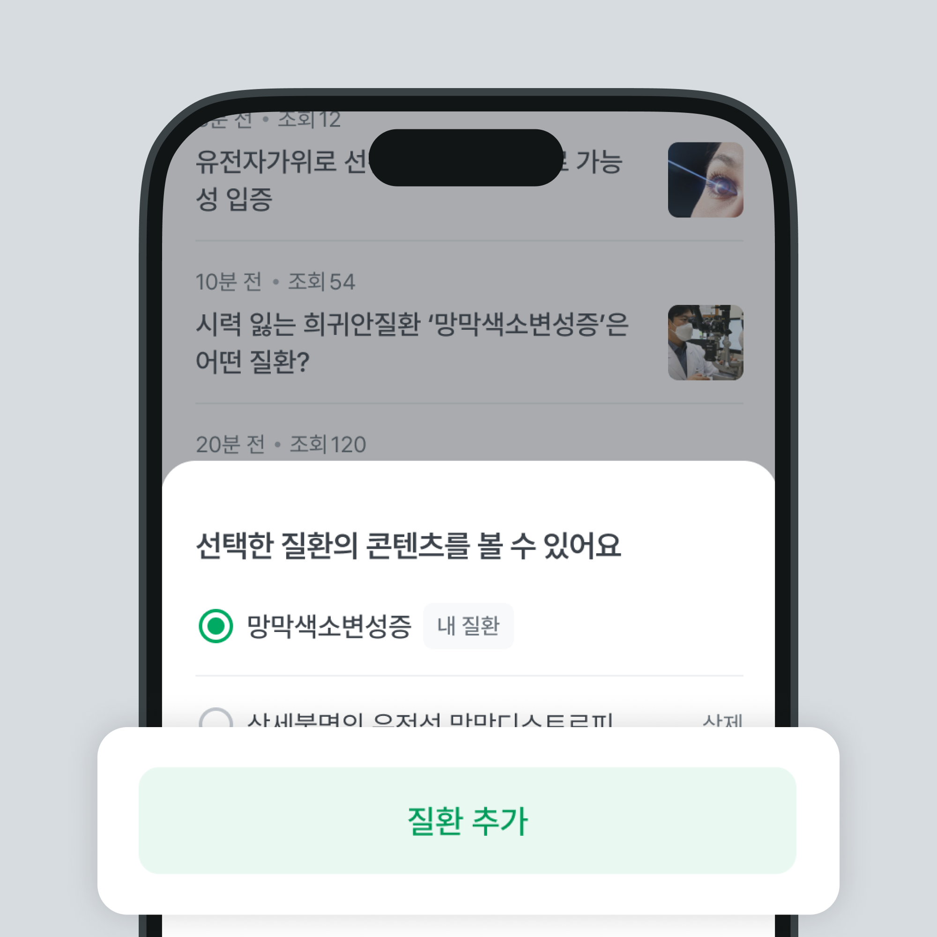Click the 10분 전 • 조회 54 metadata
The width and height of the screenshot is (937, 937).
click(x=275, y=282)
